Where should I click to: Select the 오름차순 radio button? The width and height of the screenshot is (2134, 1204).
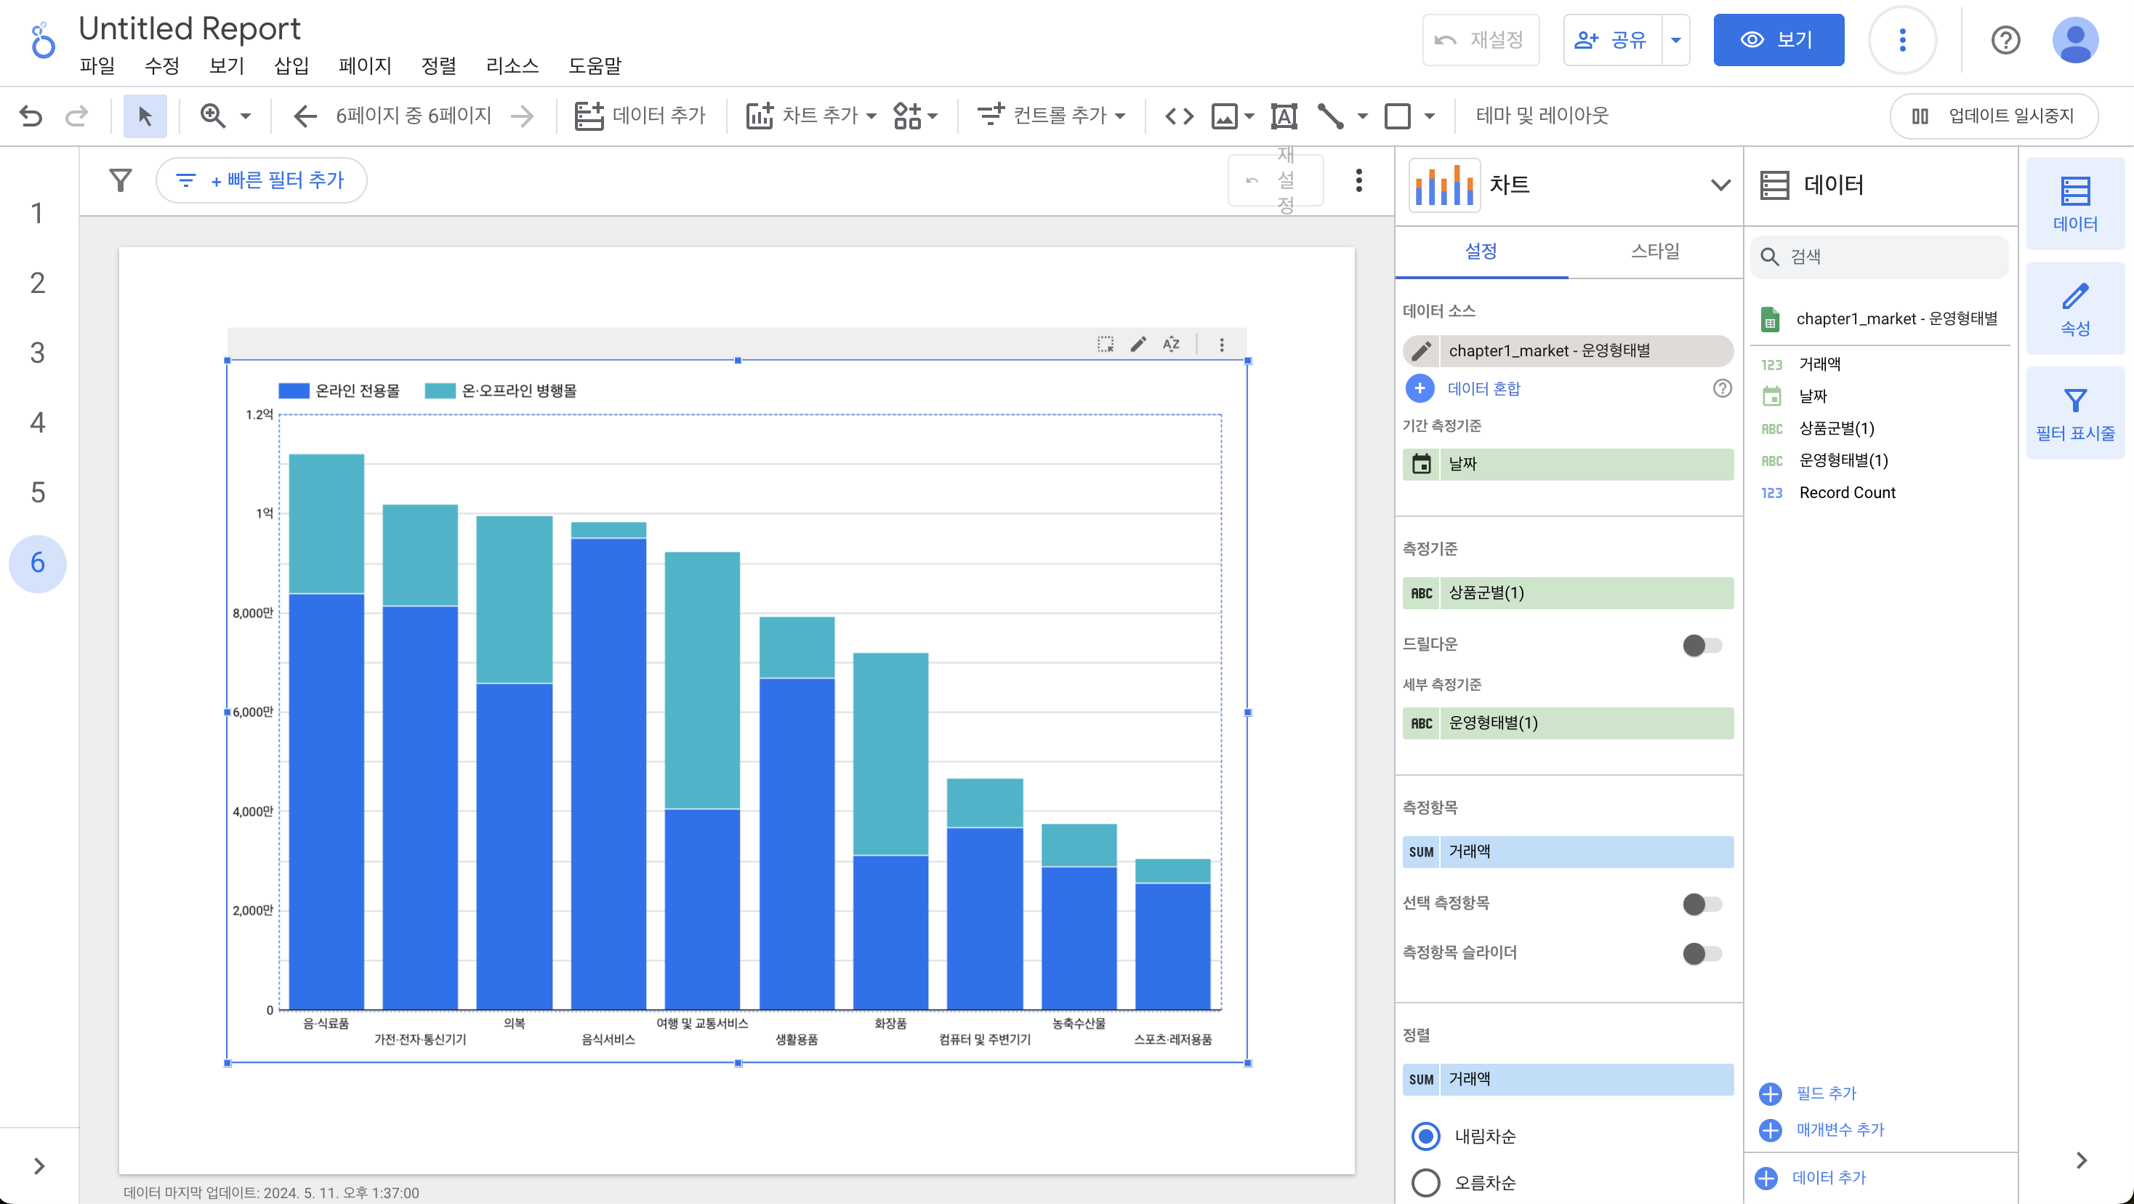(x=1425, y=1182)
